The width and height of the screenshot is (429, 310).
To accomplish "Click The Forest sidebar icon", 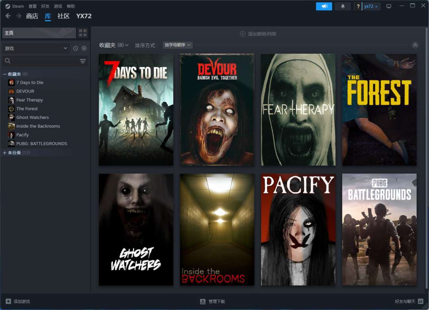I will pyautogui.click(x=11, y=109).
